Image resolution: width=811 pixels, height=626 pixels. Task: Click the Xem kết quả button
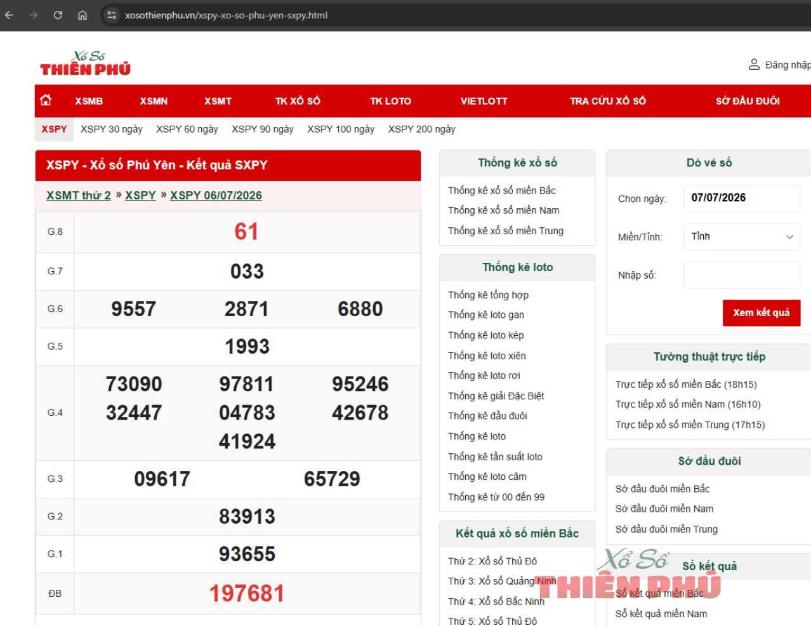pos(762,313)
